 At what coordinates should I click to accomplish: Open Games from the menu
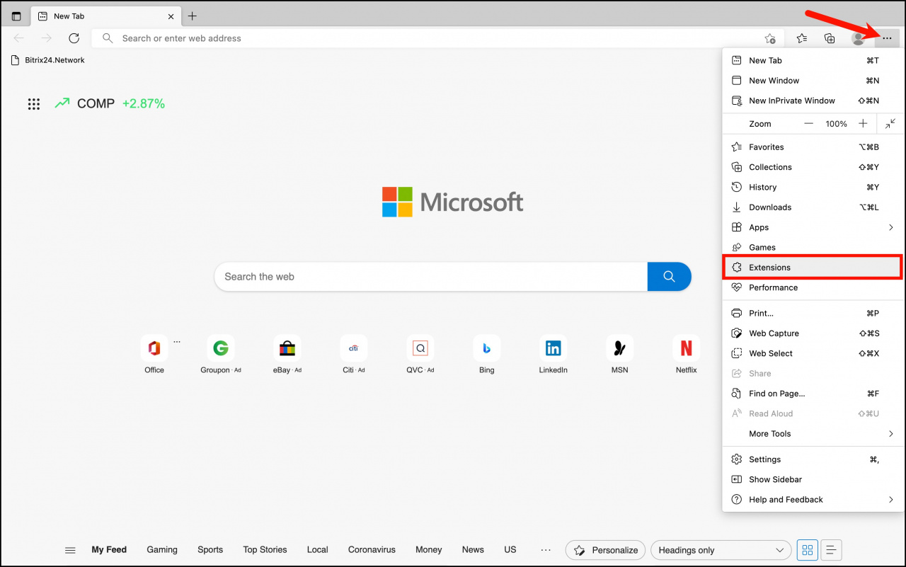click(813, 248)
